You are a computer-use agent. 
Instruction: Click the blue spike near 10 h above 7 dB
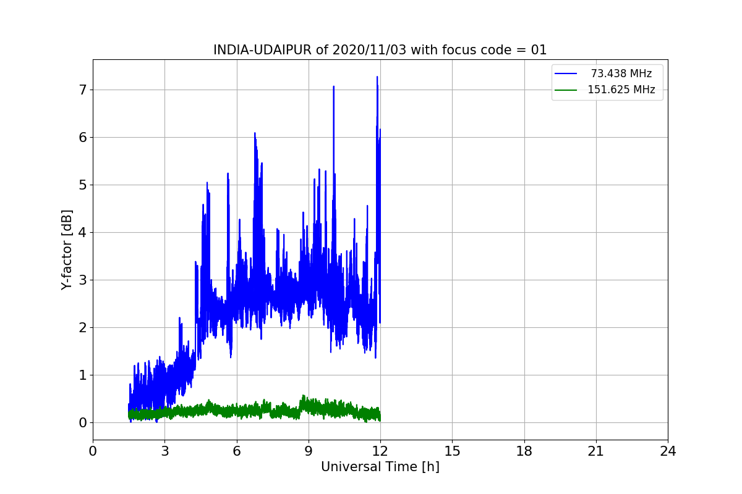pyautogui.click(x=334, y=88)
